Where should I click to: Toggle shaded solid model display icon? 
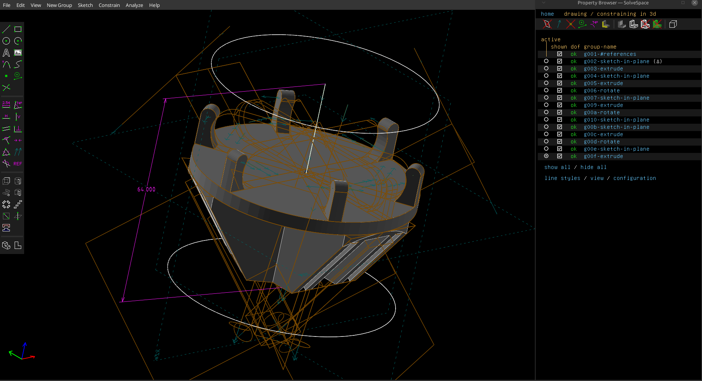(622, 24)
